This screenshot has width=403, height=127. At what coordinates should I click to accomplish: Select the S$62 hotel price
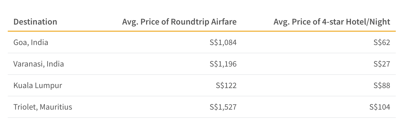click(382, 43)
